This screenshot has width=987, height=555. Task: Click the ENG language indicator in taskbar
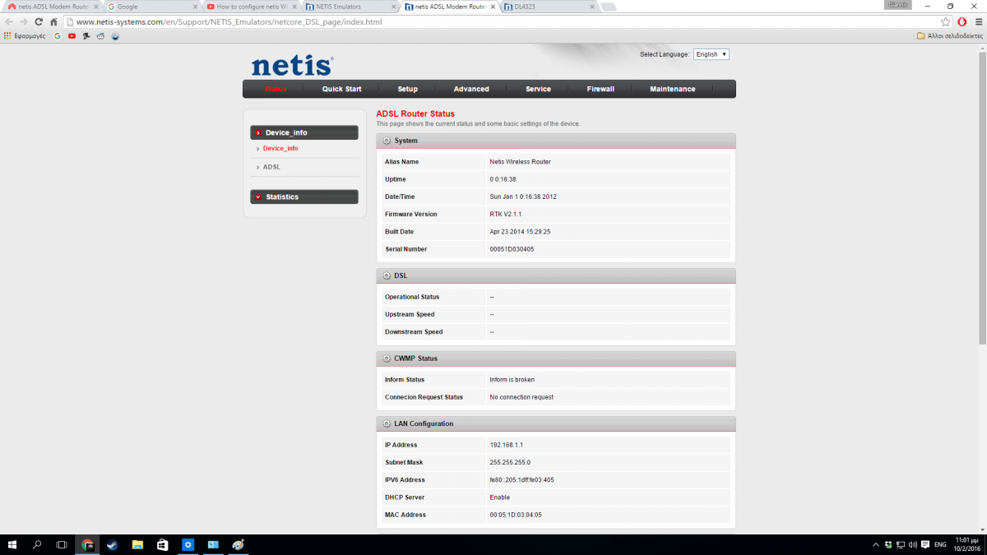click(x=940, y=544)
